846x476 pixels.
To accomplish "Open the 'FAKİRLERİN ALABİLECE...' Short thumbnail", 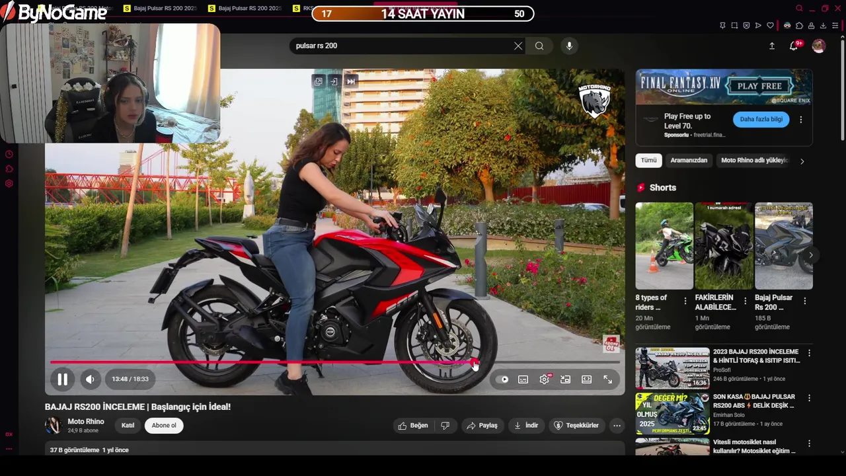I will click(724, 246).
